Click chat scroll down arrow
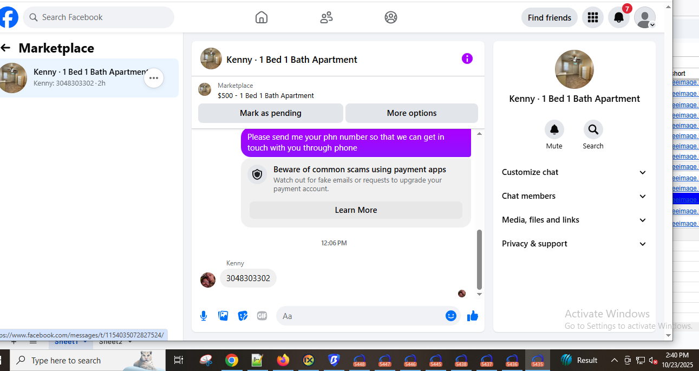The image size is (699, 371). point(479,294)
